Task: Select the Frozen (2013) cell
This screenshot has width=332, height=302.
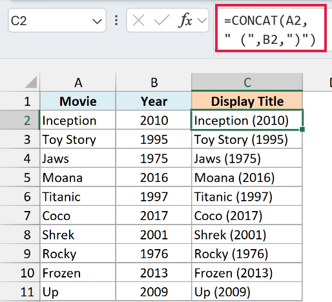Action: click(x=247, y=272)
